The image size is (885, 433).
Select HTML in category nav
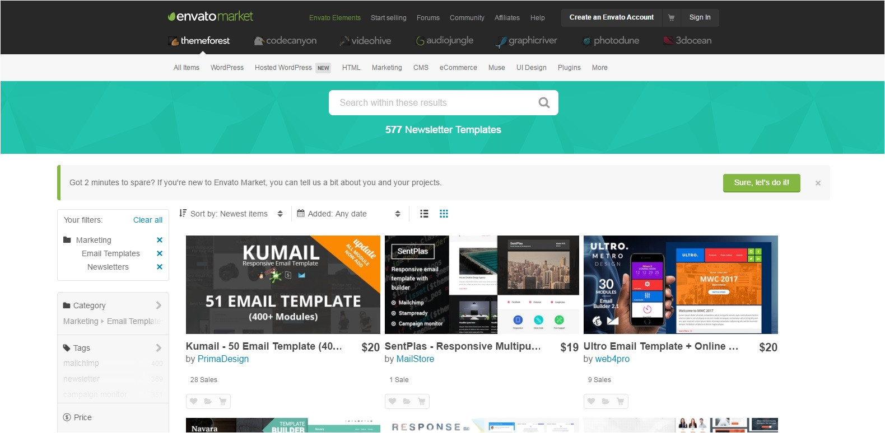tap(351, 68)
